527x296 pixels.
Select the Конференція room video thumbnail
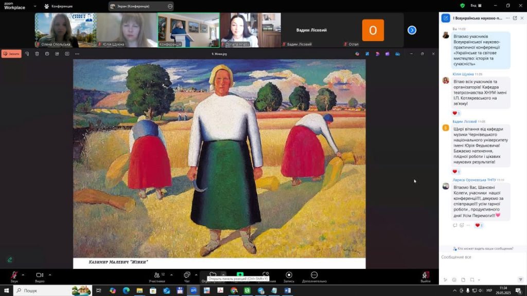coord(188,30)
